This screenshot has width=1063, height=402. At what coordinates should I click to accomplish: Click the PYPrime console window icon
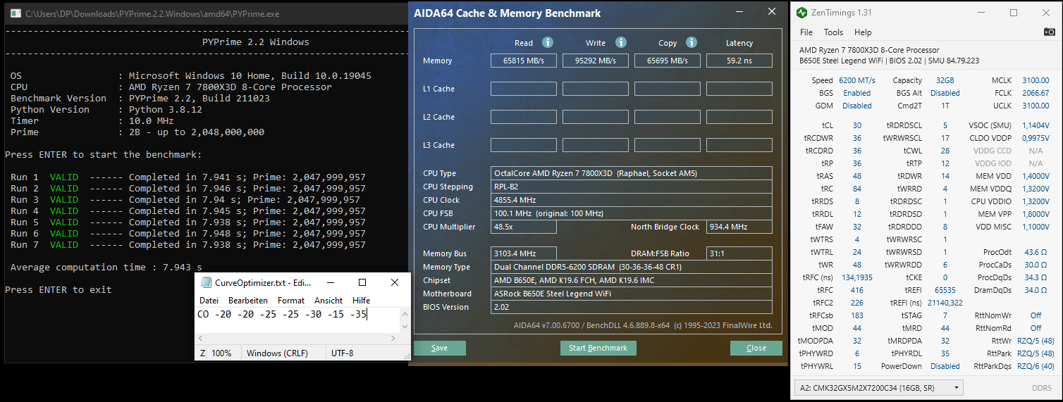[x=14, y=13]
